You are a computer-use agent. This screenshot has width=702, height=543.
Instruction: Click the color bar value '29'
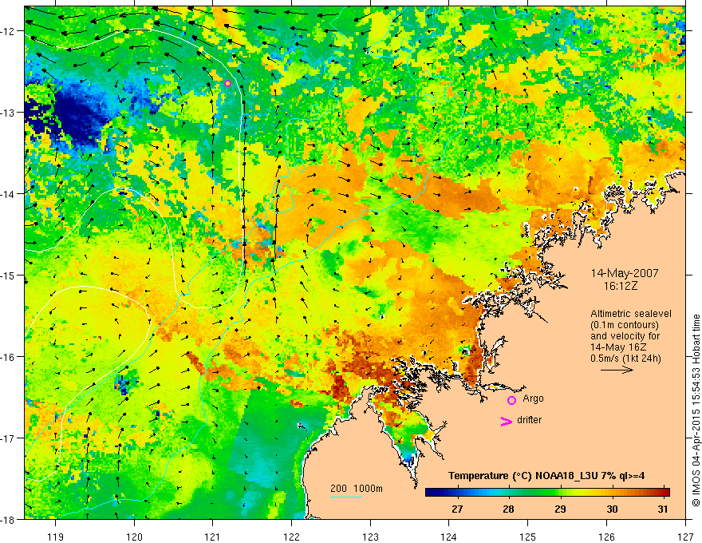[x=560, y=509]
